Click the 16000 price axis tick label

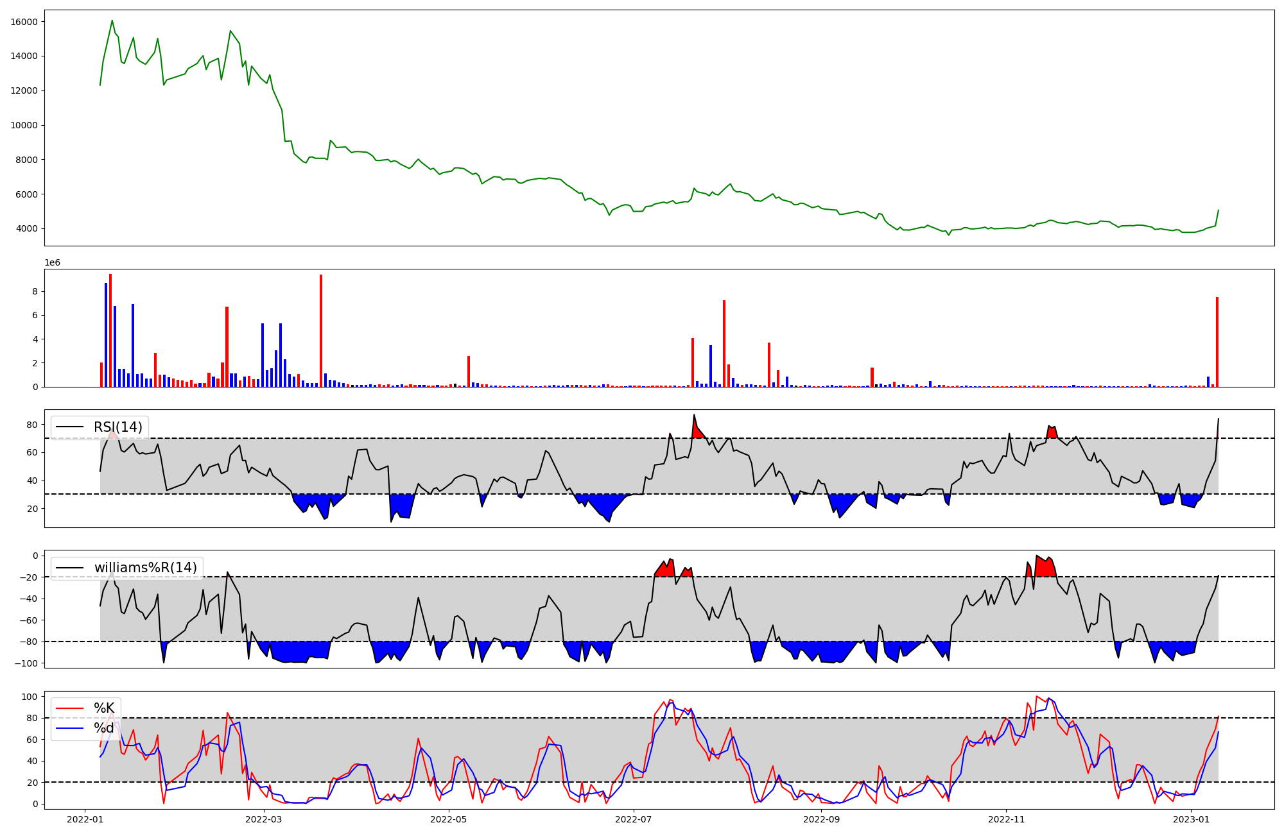[24, 22]
